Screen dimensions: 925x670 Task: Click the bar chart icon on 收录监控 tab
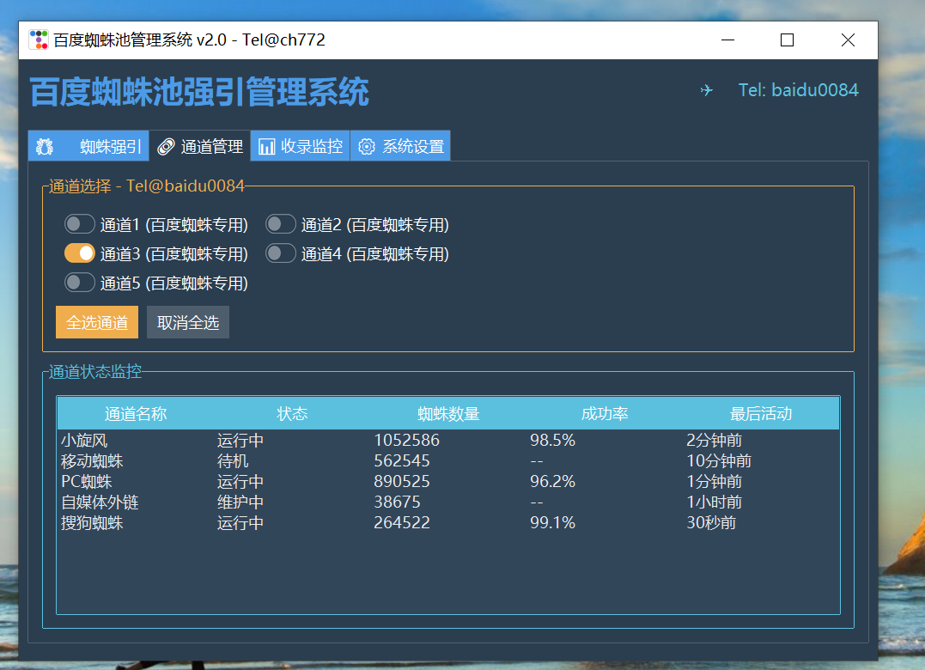coord(266,146)
